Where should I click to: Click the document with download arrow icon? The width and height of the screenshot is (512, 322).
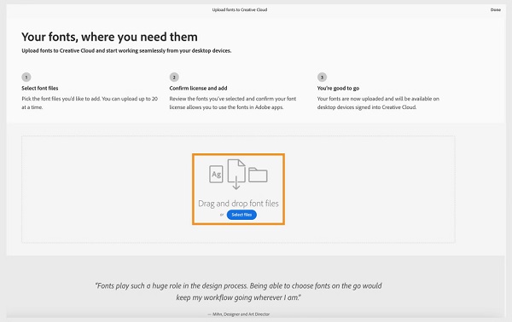point(236,174)
